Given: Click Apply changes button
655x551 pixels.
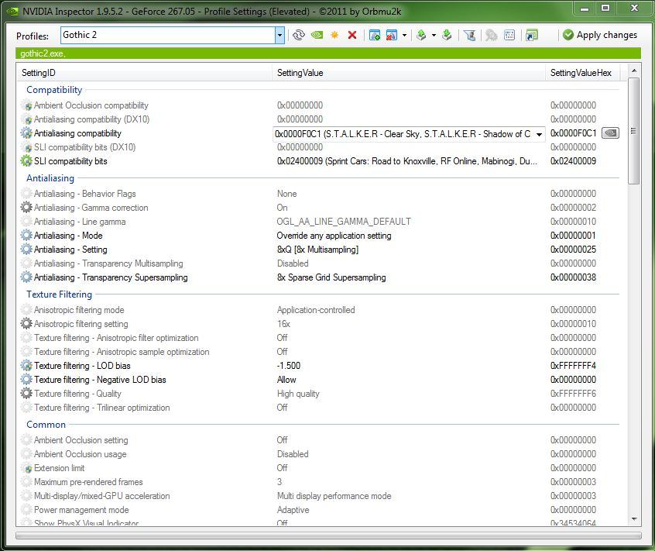Looking at the screenshot, I should 600,35.
